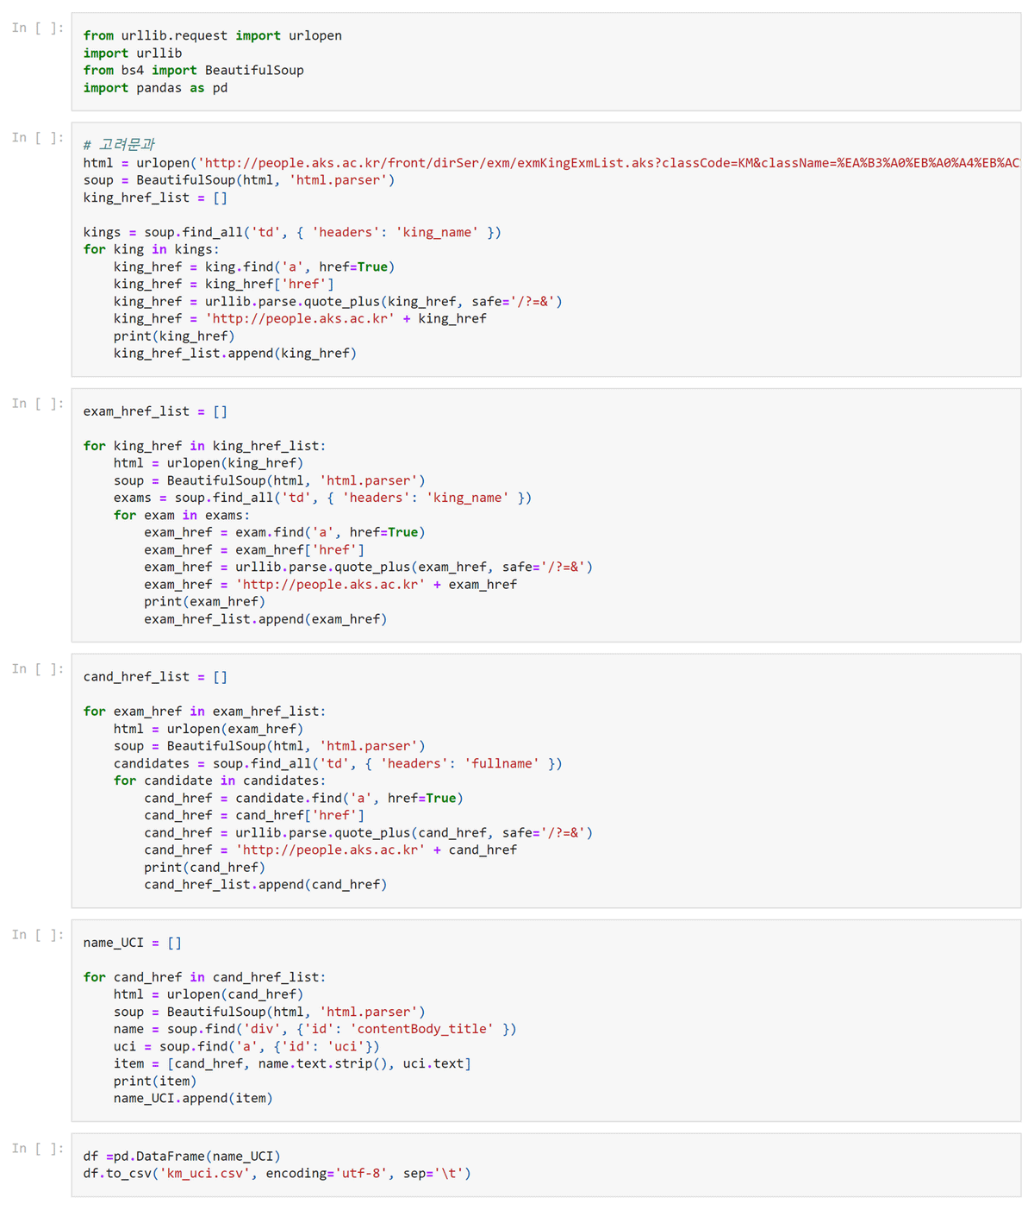Image resolution: width=1034 pixels, height=1210 pixels.
Task: Click the '# 고려문과' comment line
Action: coord(119,145)
